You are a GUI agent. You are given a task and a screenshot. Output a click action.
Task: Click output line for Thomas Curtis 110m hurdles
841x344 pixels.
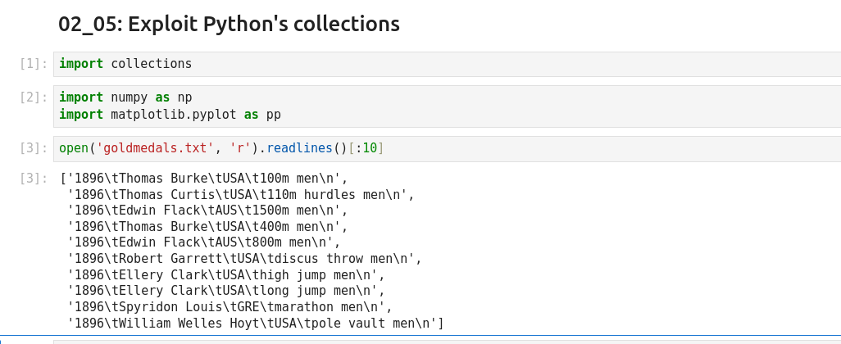pyautogui.click(x=241, y=195)
